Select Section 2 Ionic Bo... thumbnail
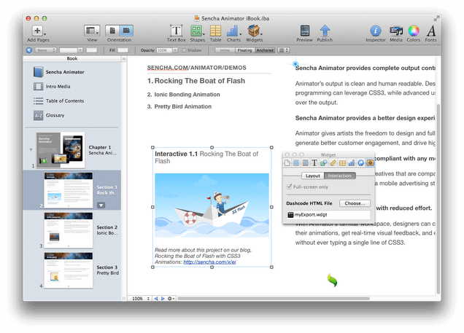Image resolution: width=464 pixels, height=333 pixels. coord(69,230)
